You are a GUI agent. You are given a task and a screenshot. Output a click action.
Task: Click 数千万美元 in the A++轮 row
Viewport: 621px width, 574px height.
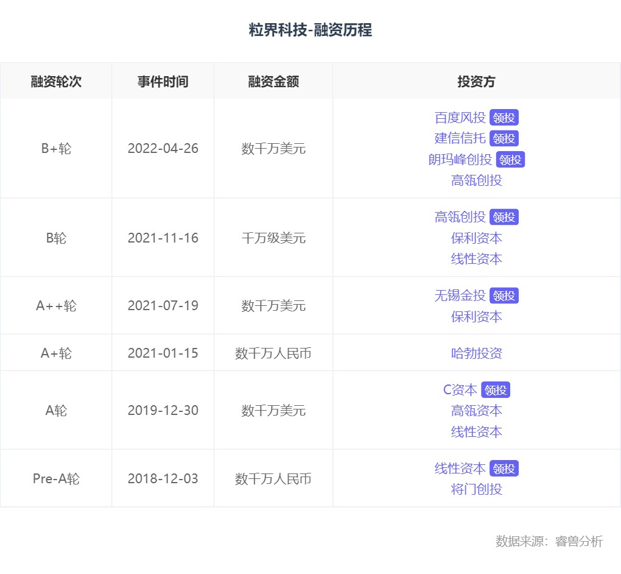coord(273,306)
